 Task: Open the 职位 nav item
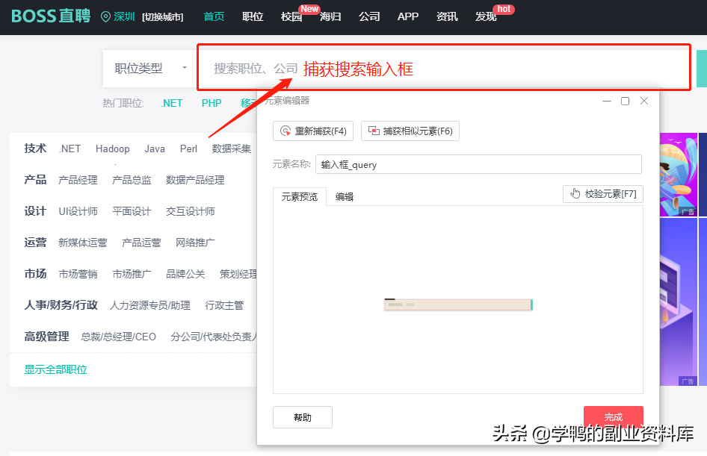253,16
